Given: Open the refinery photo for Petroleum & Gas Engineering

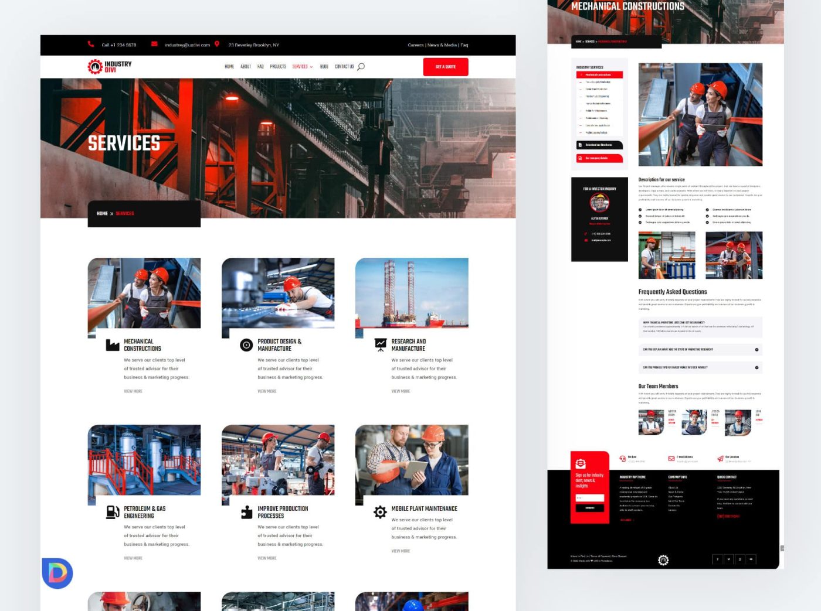Looking at the screenshot, I should coord(144,460).
